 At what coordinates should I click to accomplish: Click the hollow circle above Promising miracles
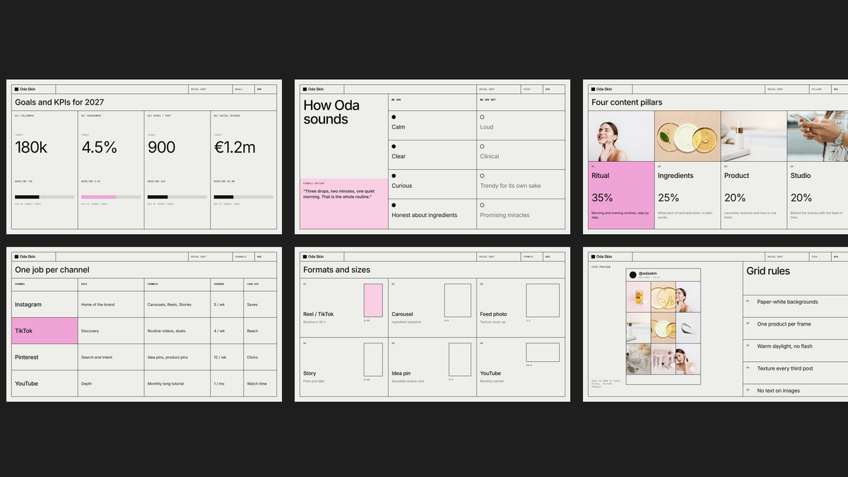click(482, 206)
